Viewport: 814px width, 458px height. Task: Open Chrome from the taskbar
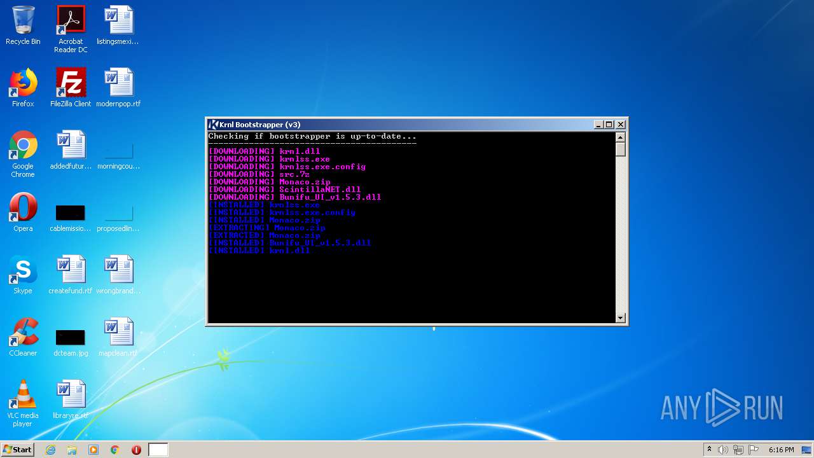coord(115,450)
